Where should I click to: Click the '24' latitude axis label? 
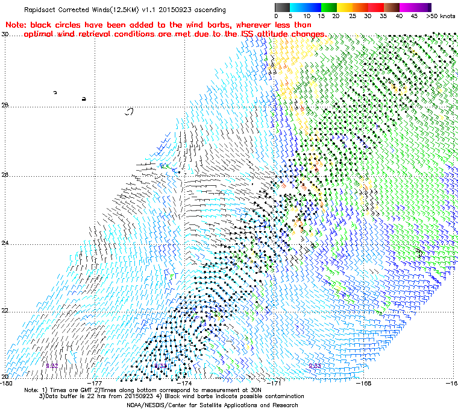coord(5,243)
